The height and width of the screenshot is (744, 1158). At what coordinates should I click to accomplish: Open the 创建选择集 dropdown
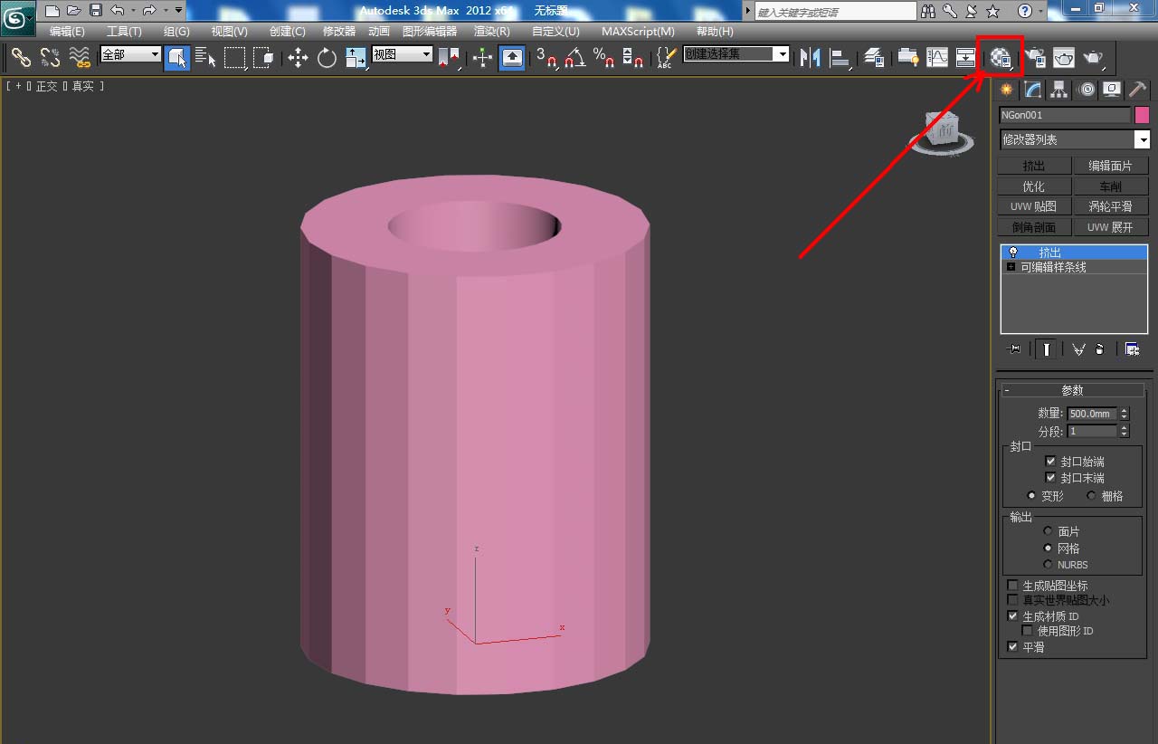point(736,54)
